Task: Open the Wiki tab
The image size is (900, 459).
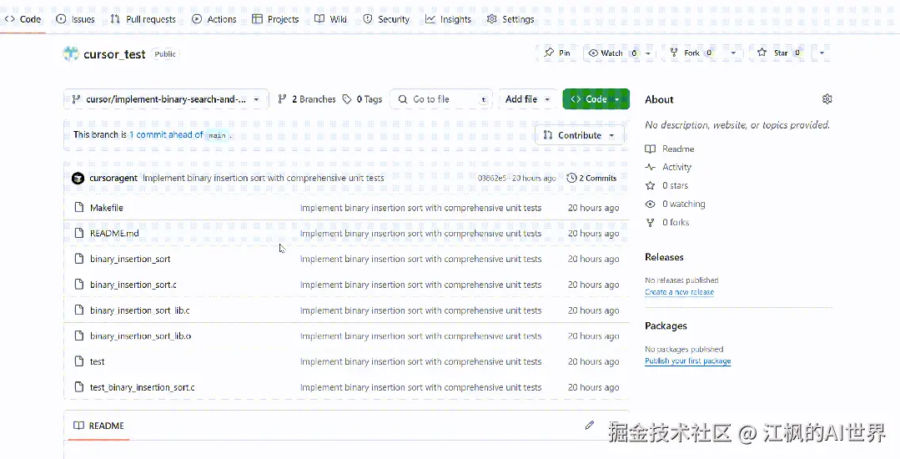Action: [330, 19]
